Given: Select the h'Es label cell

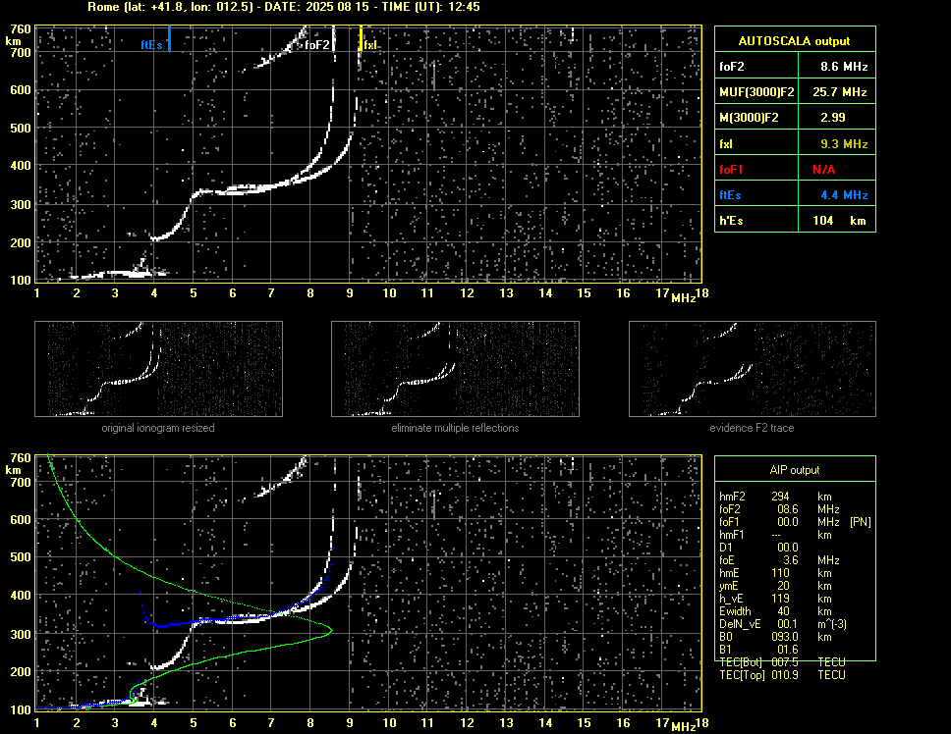Looking at the screenshot, I should [x=756, y=221].
